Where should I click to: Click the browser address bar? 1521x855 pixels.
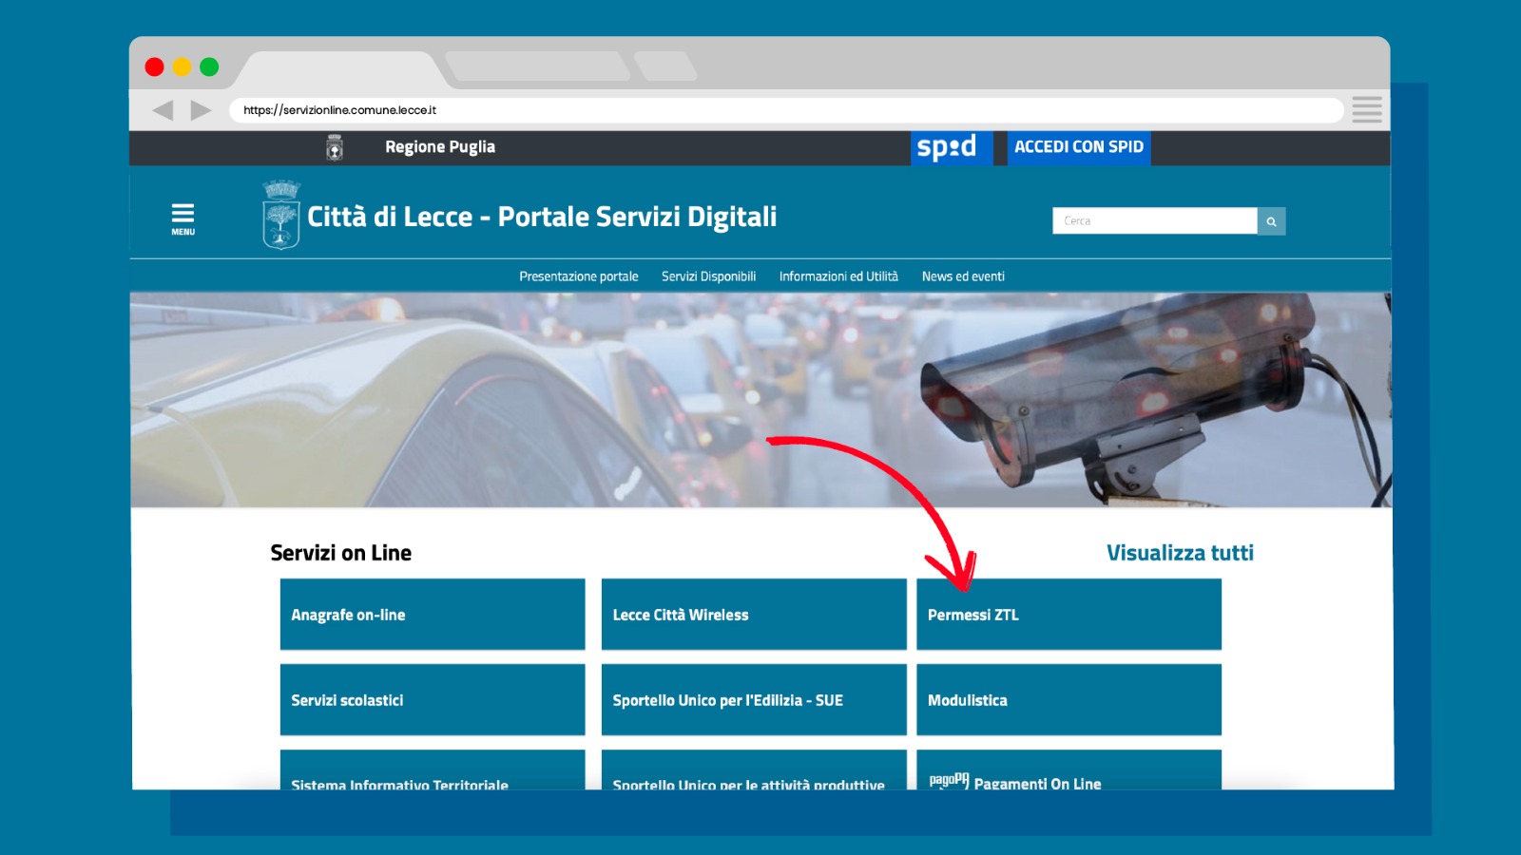787,110
